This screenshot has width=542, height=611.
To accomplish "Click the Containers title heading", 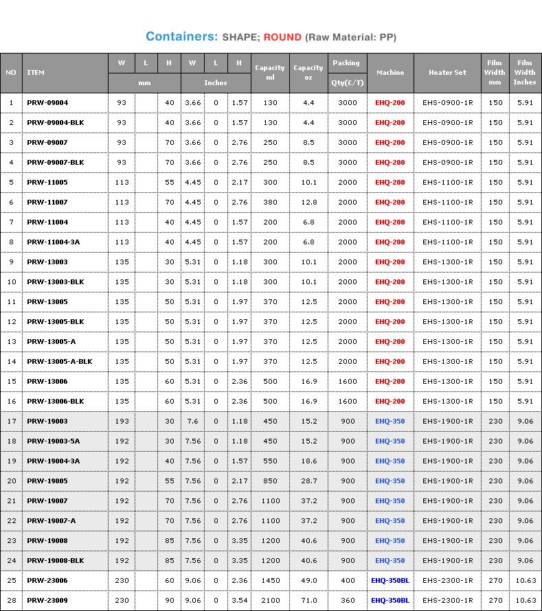I will (181, 36).
